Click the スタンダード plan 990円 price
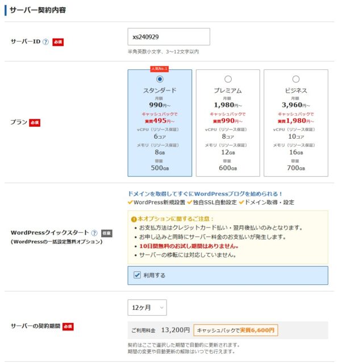342x364 pixels. [x=160, y=105]
